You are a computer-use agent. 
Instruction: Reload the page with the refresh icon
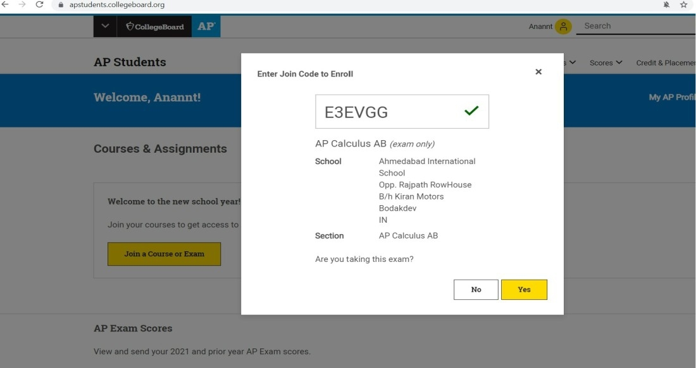coord(39,4)
